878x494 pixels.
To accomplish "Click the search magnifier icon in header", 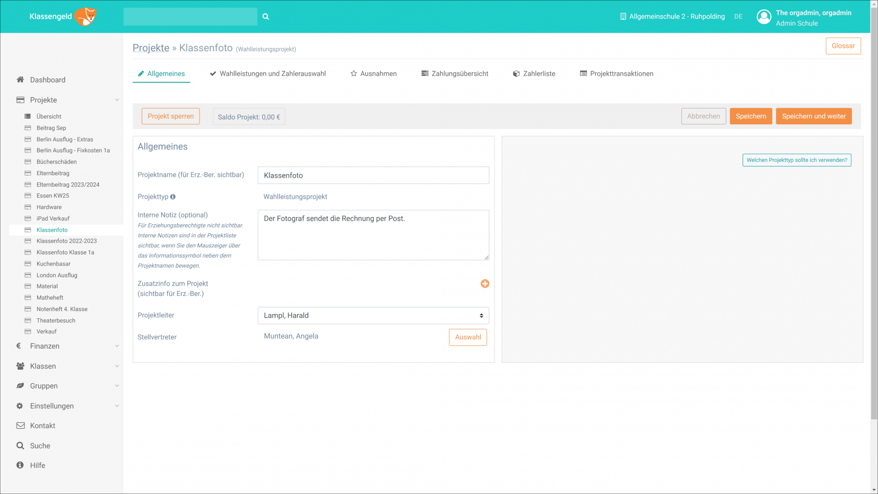I will pos(265,17).
